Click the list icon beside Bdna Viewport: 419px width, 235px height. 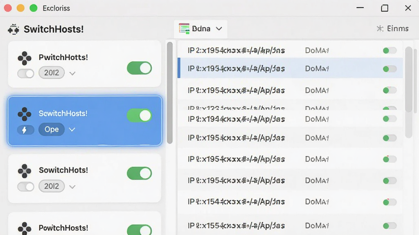(x=184, y=29)
